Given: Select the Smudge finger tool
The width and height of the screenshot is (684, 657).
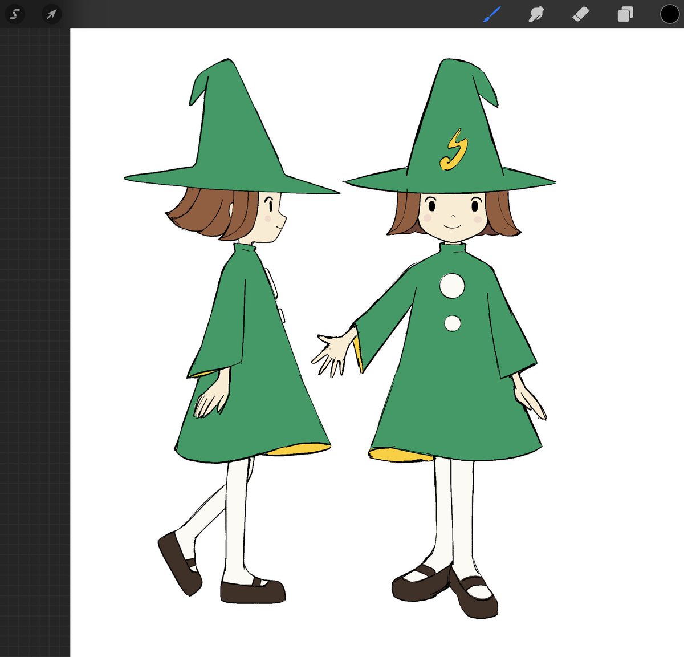Looking at the screenshot, I should [x=536, y=14].
